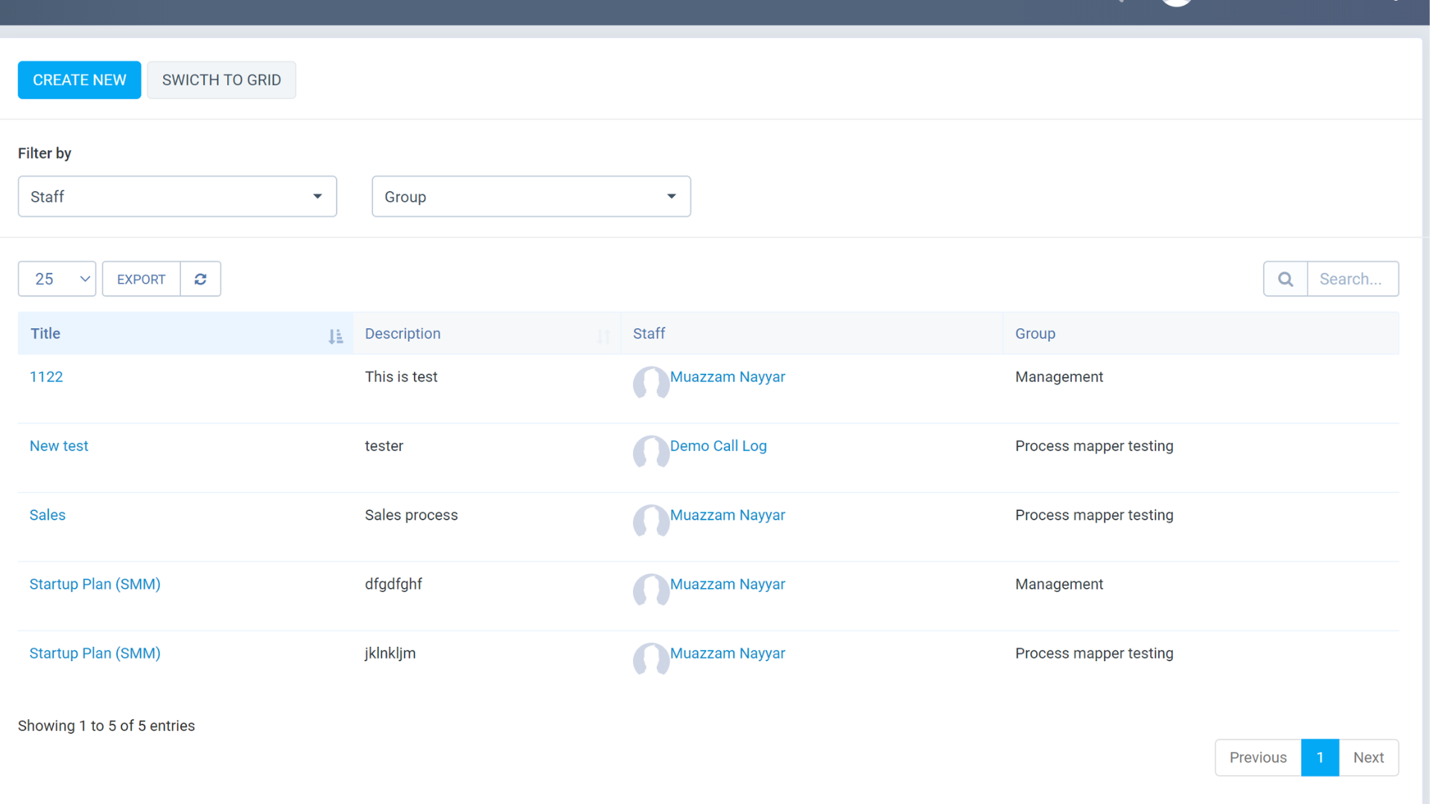Select page 1 in pagination
Screen dimensions: 1430x804
pos(1320,757)
